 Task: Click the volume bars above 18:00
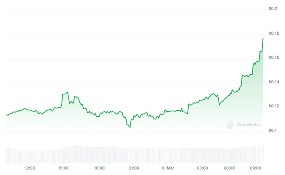click(99, 155)
